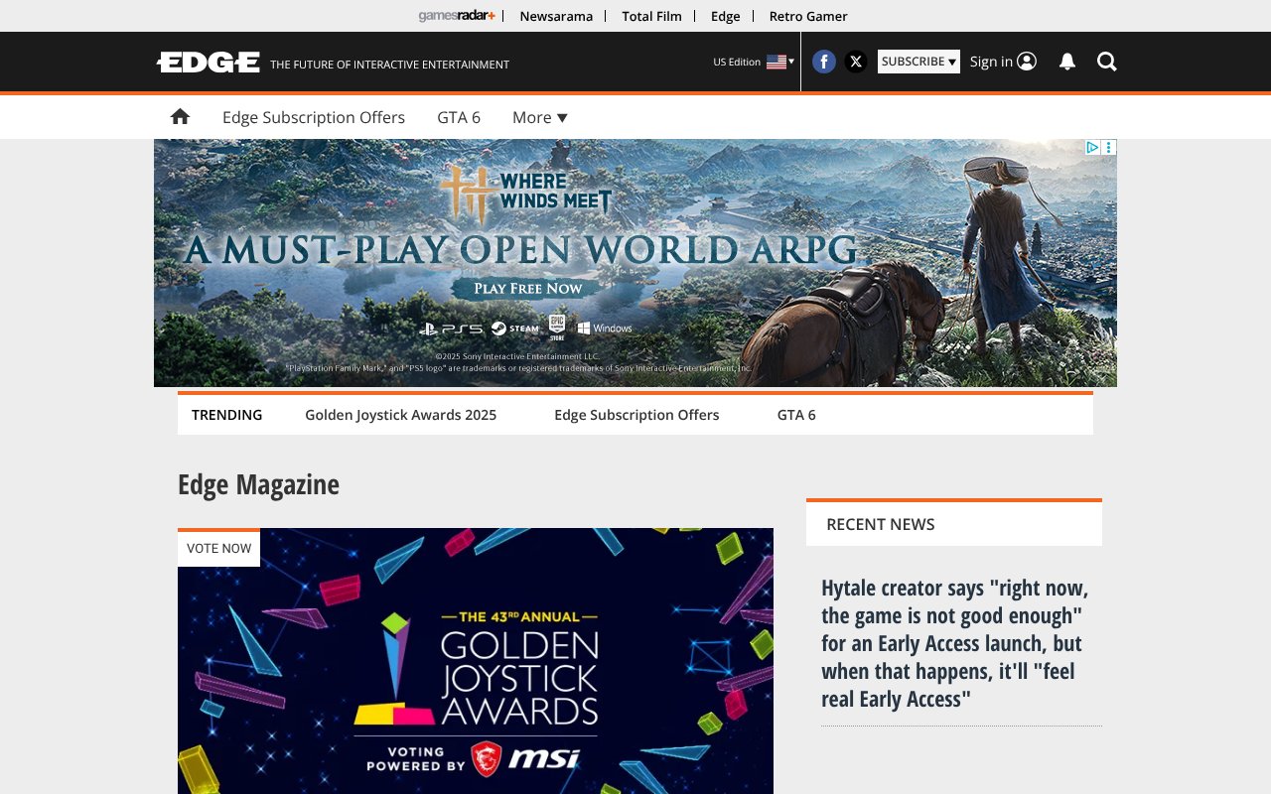
Task: Click the Vote Now label
Action: [x=218, y=548]
